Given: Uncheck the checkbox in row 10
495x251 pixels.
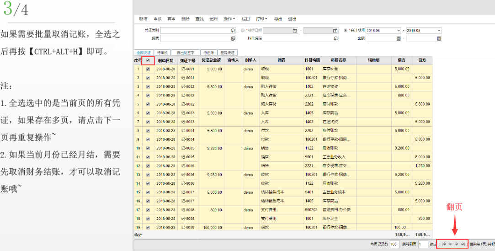Looking at the screenshot, I should 148,149.
